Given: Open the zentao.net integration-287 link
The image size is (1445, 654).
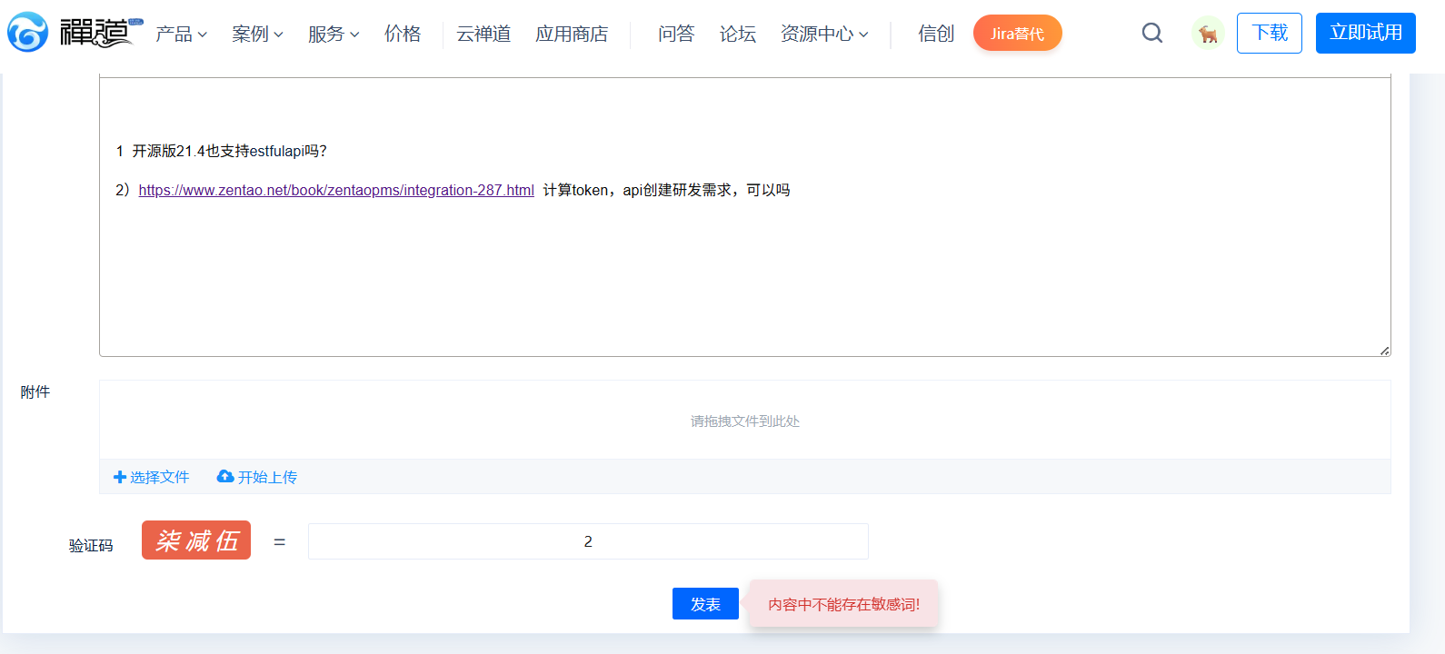Looking at the screenshot, I should click(x=336, y=190).
